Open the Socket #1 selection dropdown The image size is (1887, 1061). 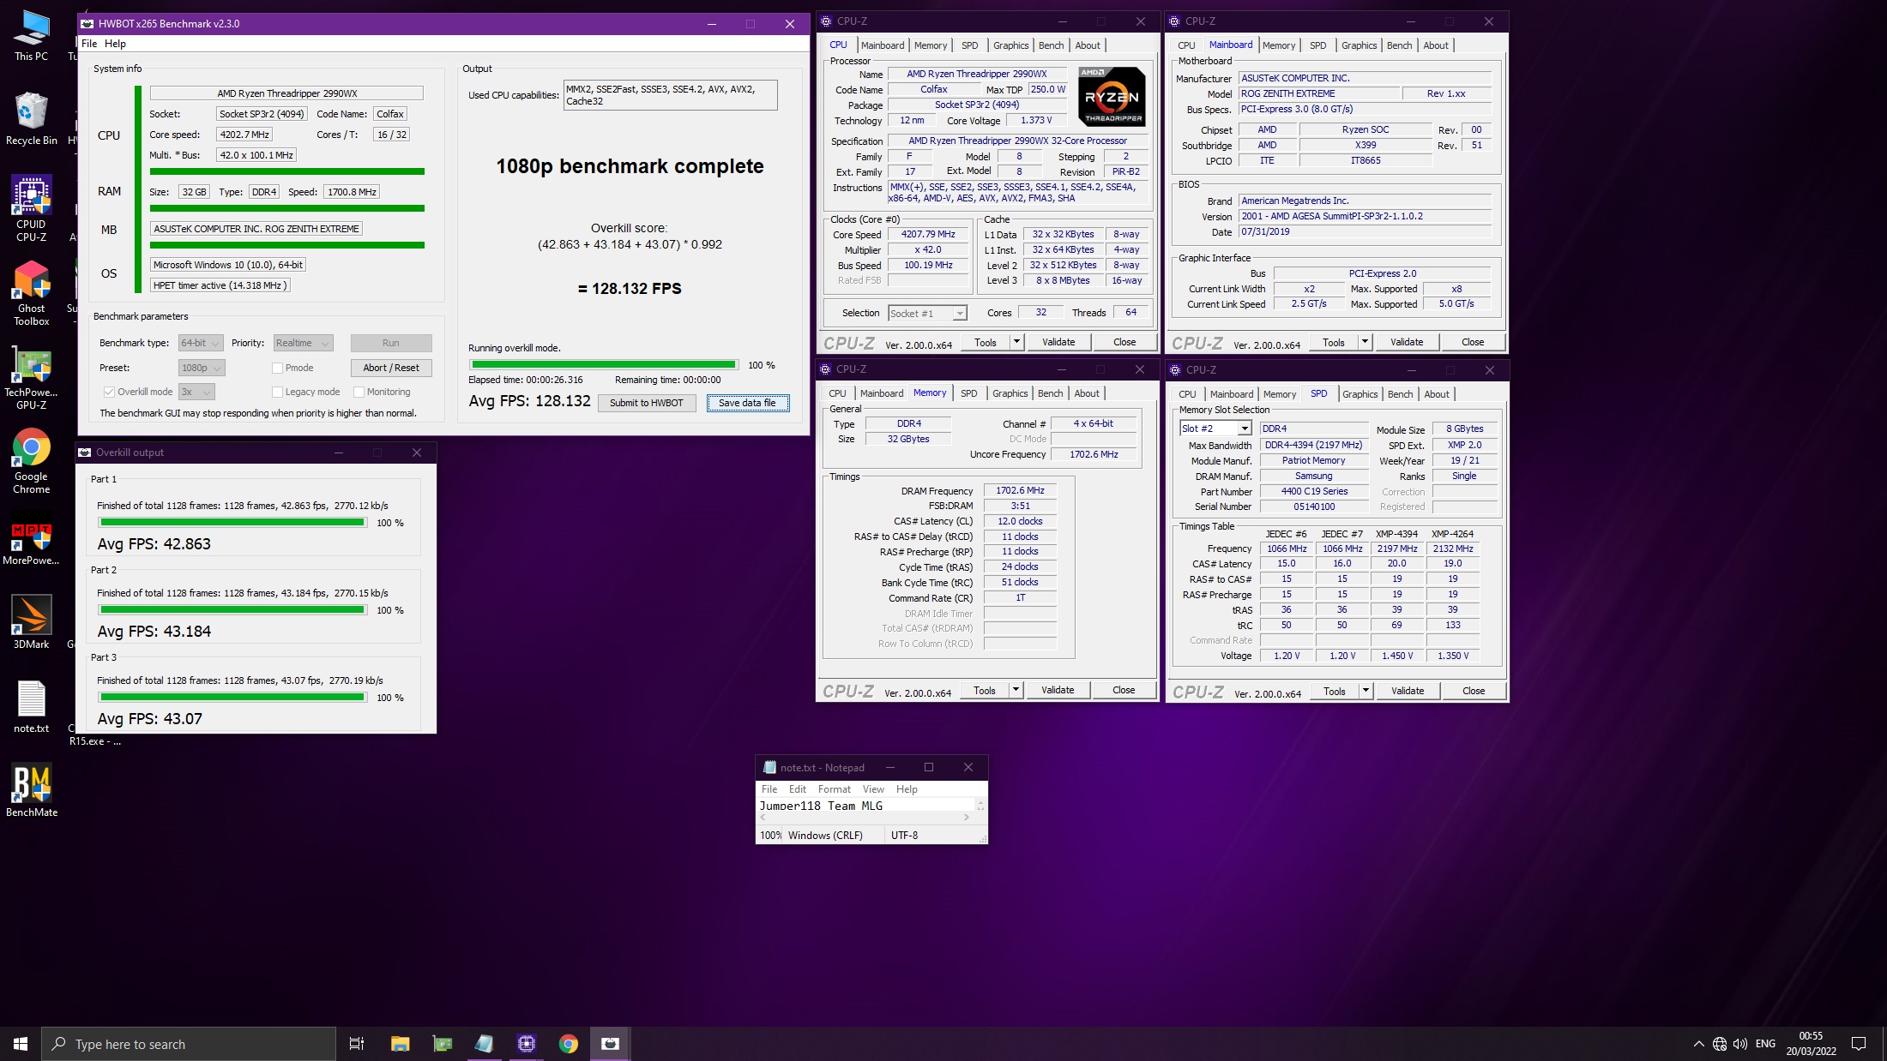[x=927, y=313]
